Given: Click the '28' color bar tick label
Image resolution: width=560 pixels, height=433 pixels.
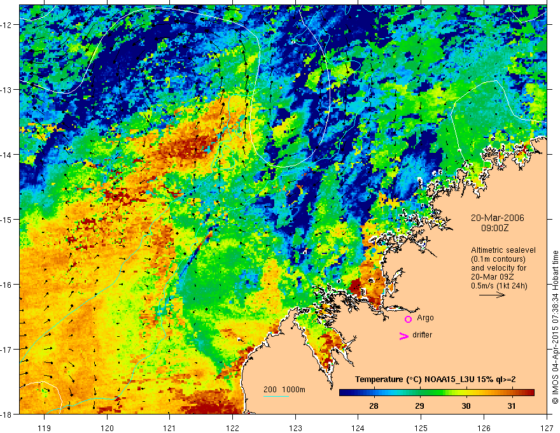Looking at the screenshot, I should pos(374,406).
